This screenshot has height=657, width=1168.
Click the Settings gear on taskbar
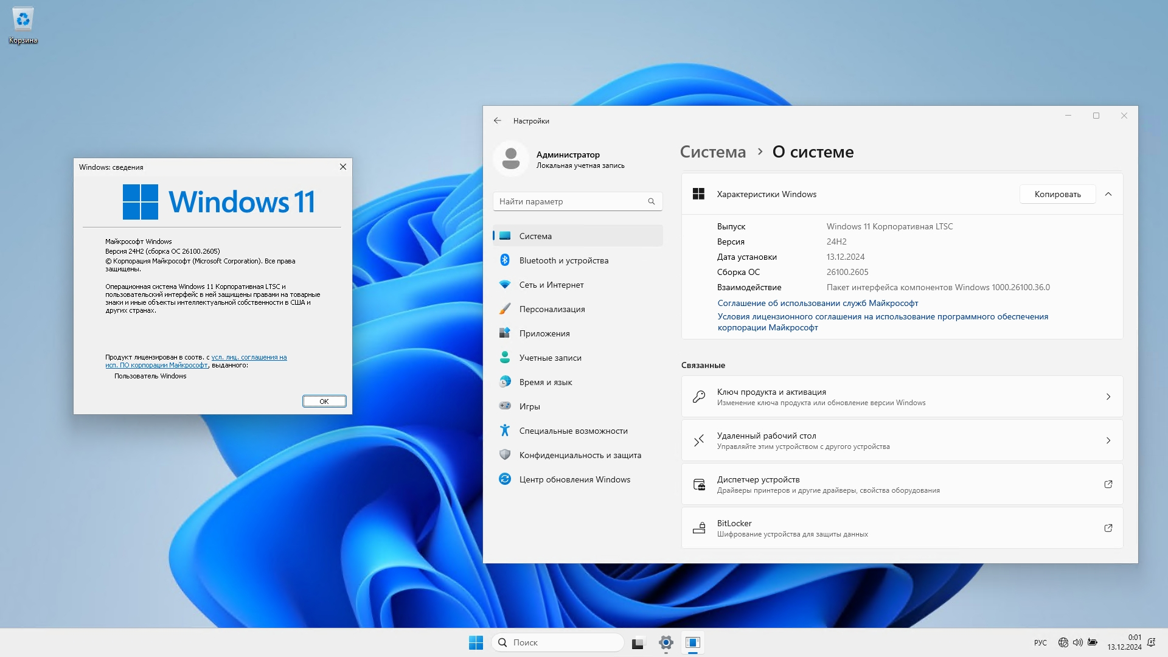point(666,642)
